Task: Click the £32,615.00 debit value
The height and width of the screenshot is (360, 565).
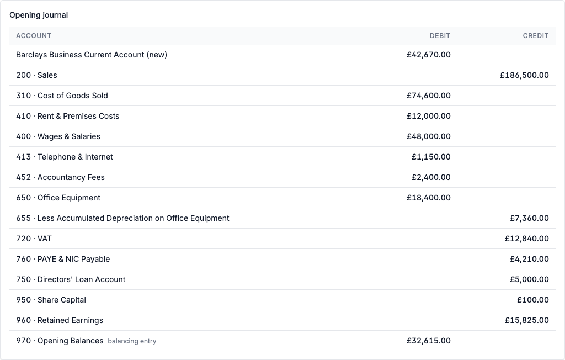Action: (428, 341)
